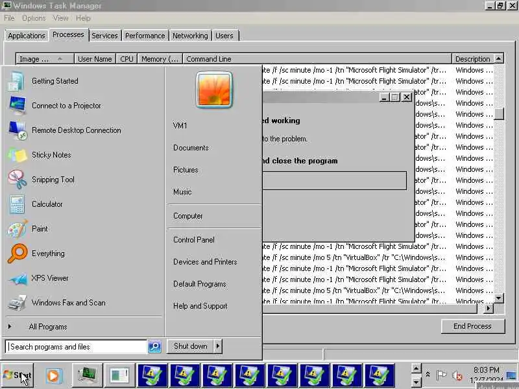Click process list scroll up arrow
Viewport: 519px width, 389px height.
click(x=499, y=58)
